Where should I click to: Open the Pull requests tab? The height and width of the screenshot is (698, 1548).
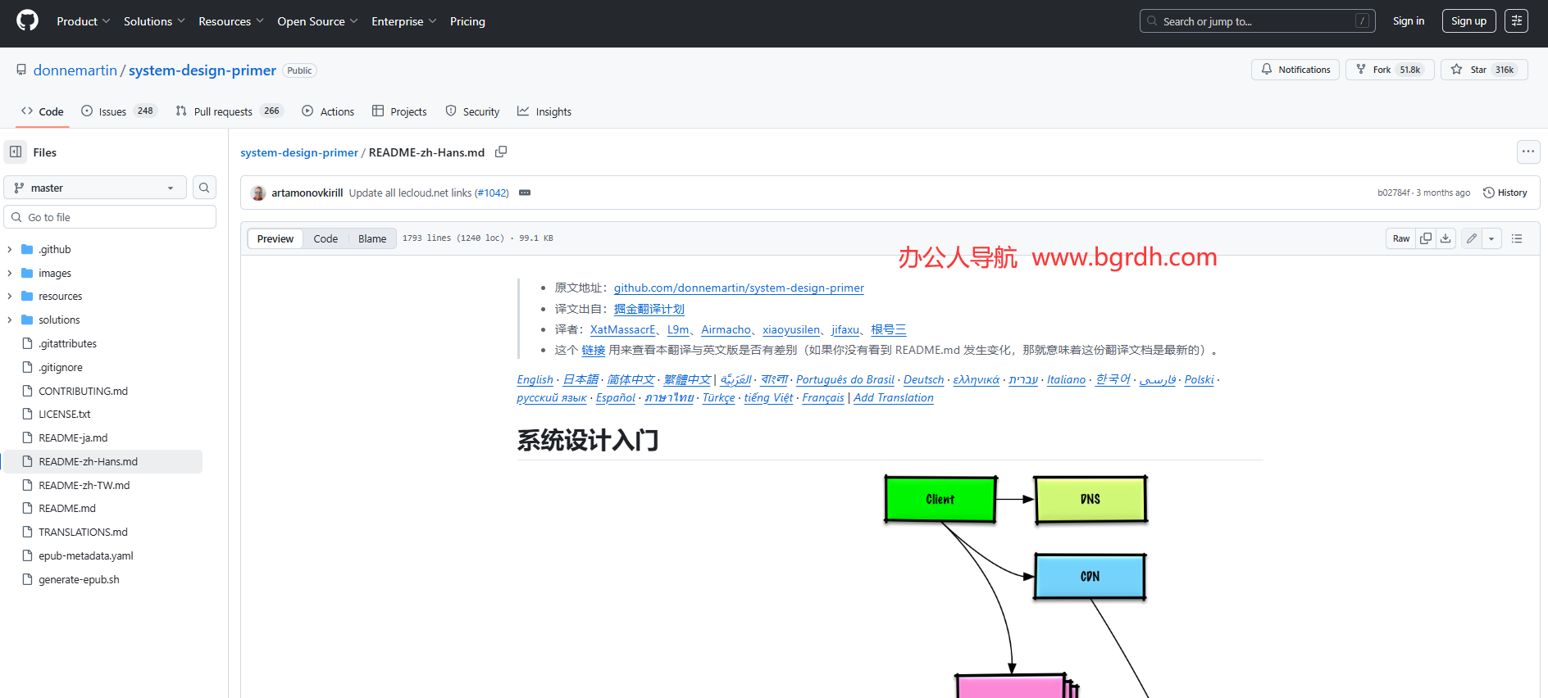(230, 111)
